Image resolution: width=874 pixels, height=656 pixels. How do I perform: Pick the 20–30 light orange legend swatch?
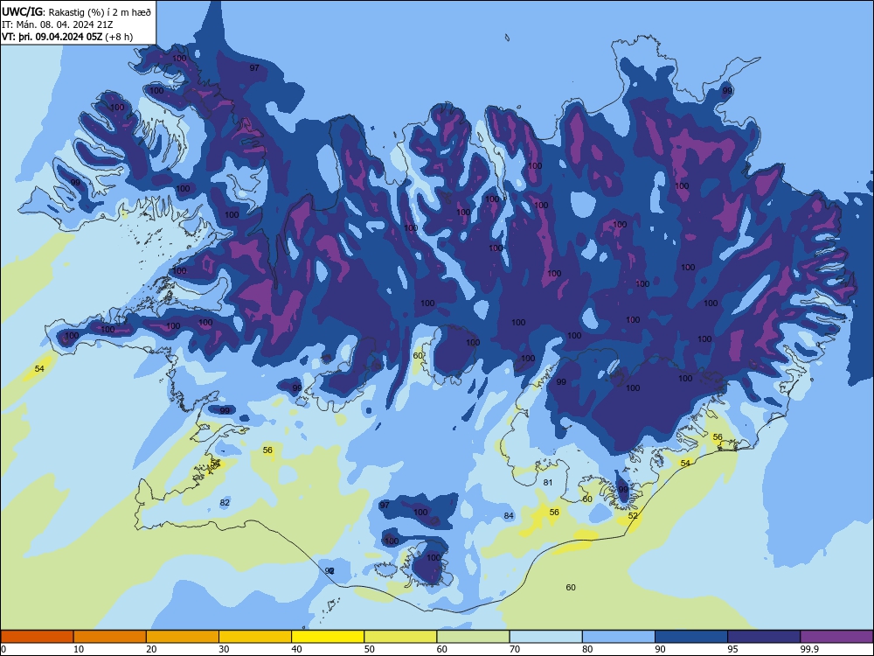coord(183,637)
